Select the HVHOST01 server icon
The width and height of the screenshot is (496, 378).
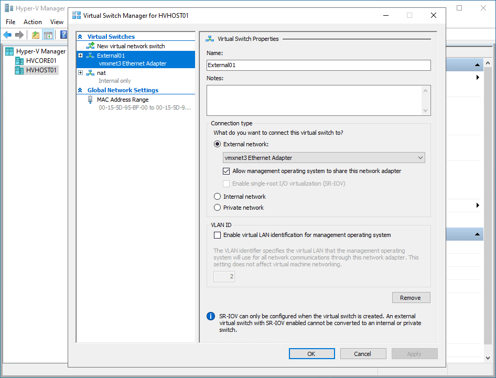[19, 70]
